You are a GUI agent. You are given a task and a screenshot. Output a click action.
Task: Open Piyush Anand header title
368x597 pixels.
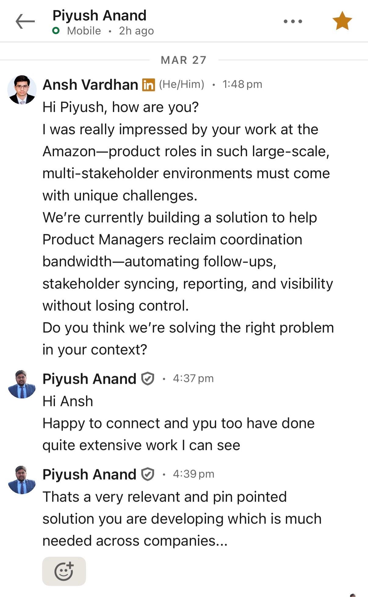pos(99,16)
